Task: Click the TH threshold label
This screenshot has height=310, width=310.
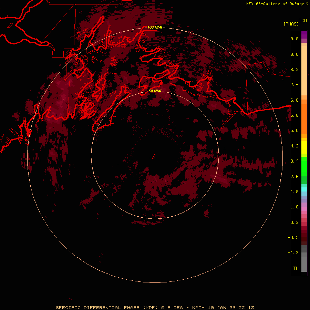Action: 296,268
